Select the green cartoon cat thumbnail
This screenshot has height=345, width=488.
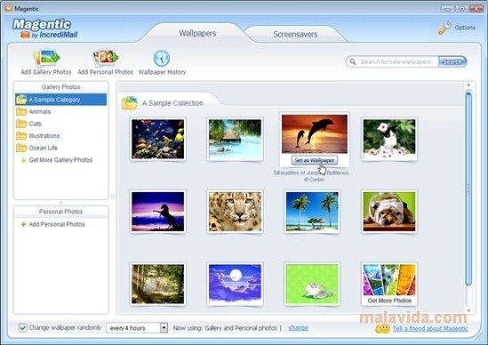[x=312, y=284]
